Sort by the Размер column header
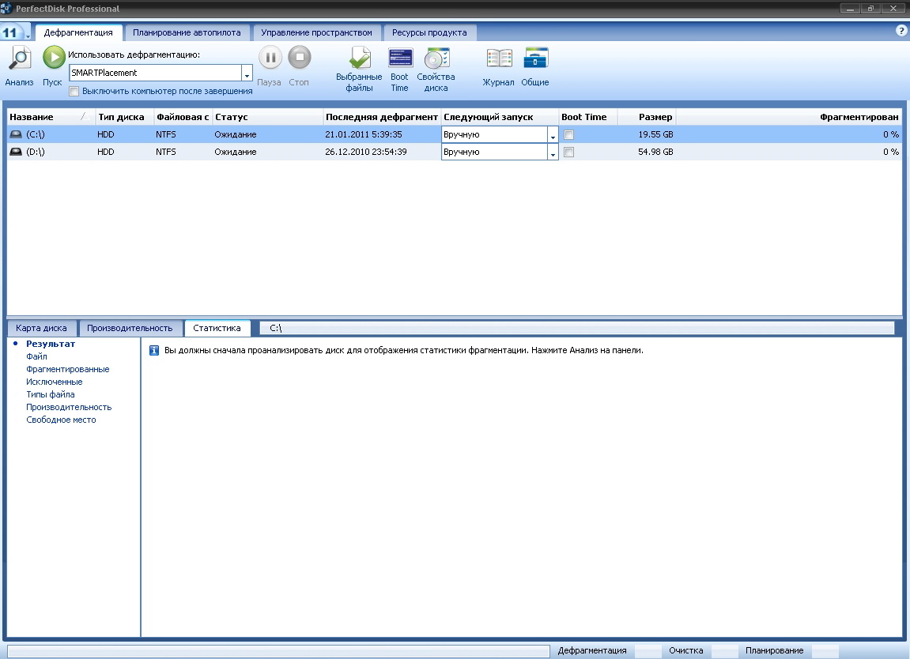910x659 pixels. pyautogui.click(x=647, y=117)
